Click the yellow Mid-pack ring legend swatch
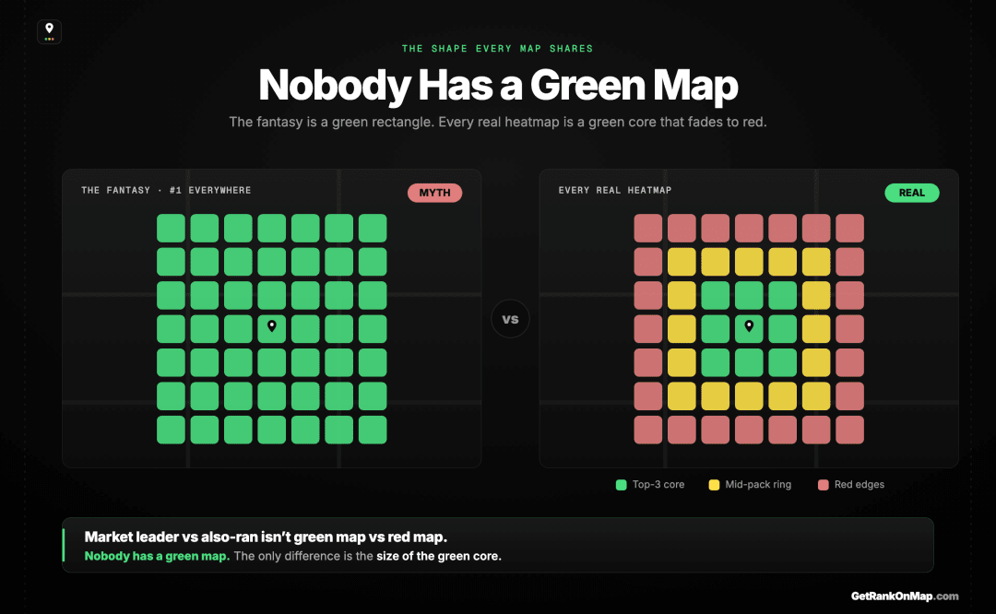 pos(714,485)
